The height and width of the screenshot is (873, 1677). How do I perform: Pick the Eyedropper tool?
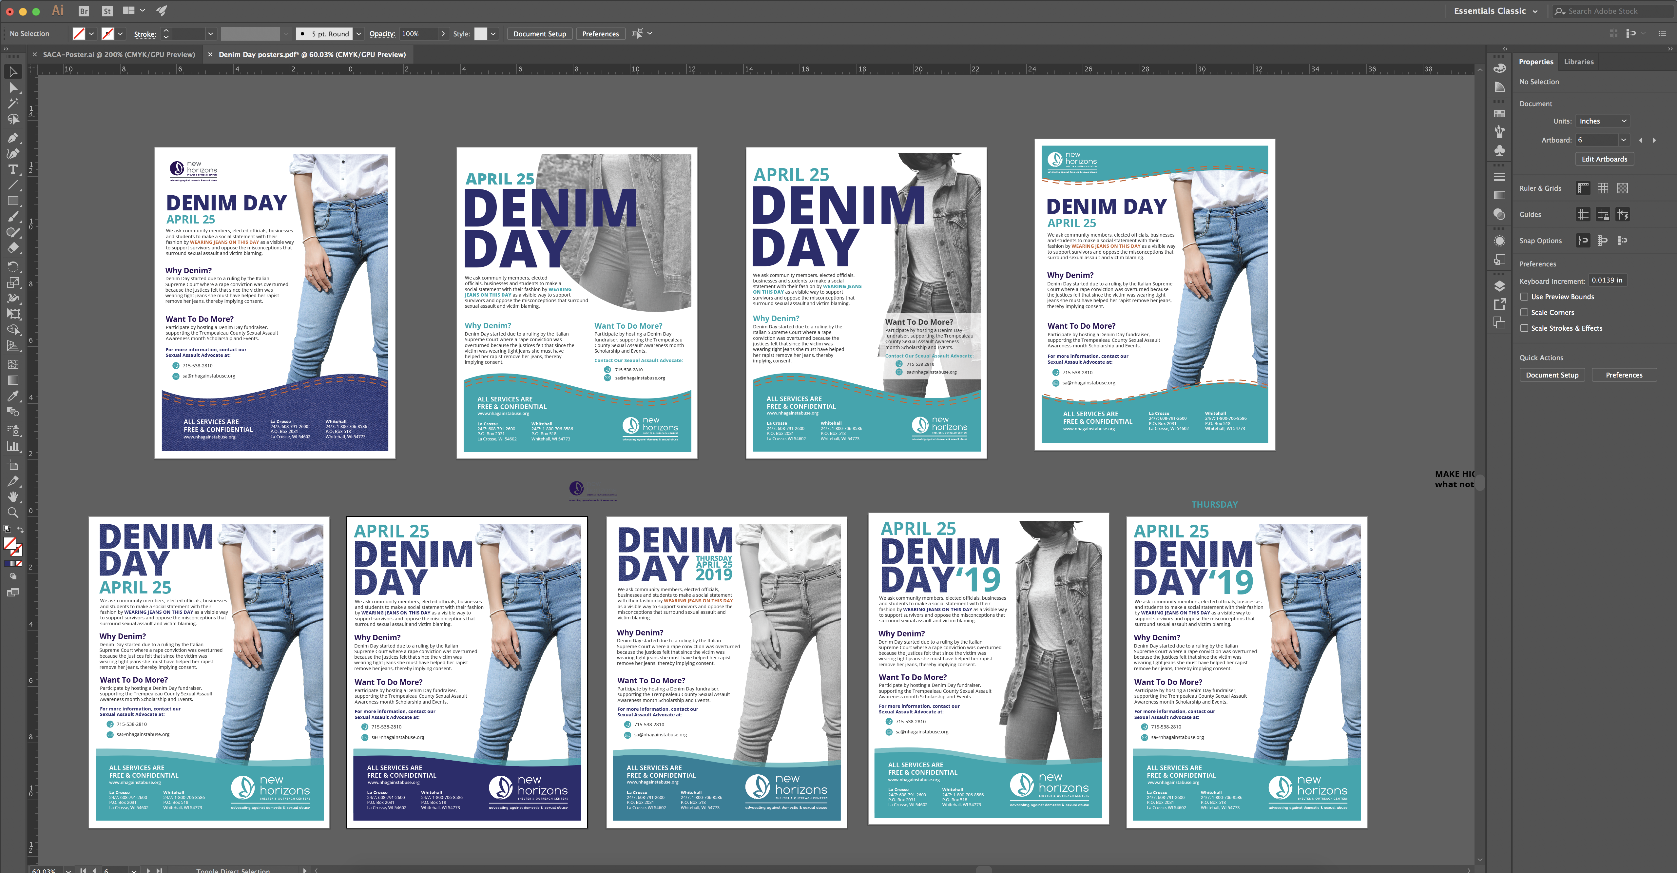(12, 396)
